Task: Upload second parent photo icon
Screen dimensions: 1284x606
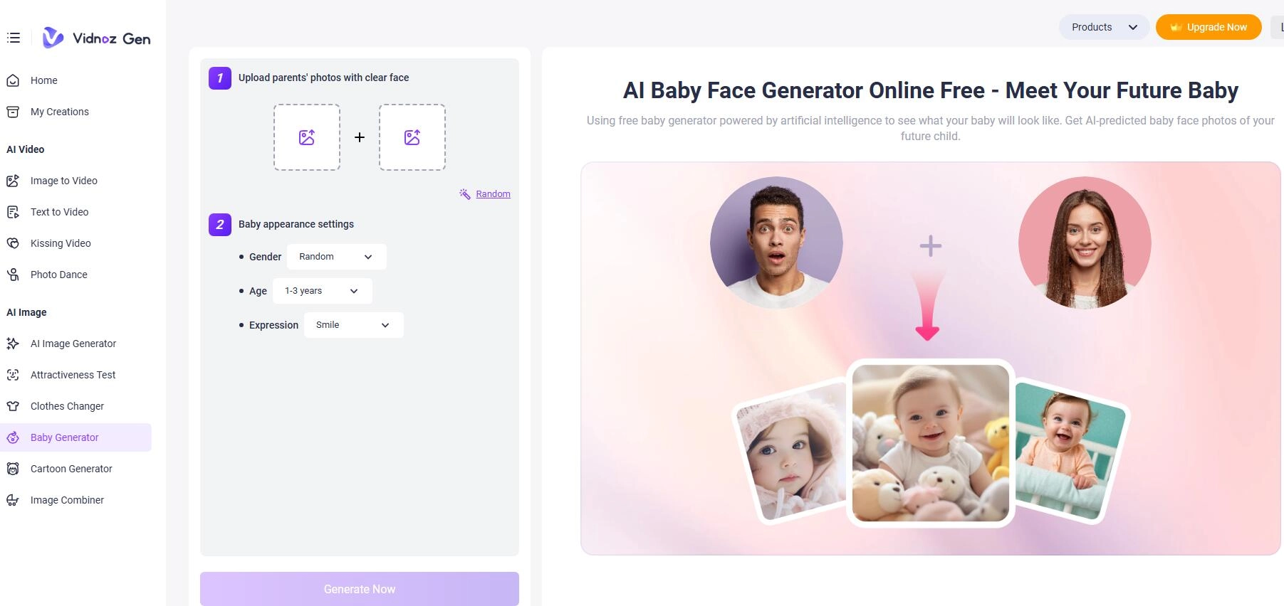Action: tap(412, 137)
